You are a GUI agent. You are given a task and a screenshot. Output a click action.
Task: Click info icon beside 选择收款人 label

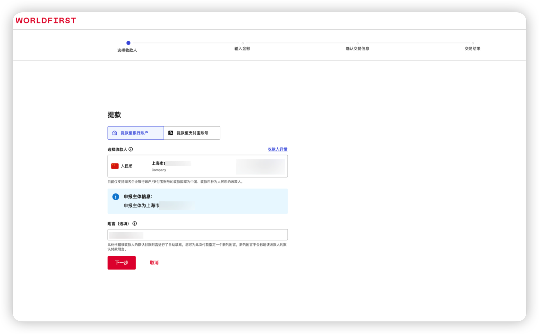(x=131, y=149)
